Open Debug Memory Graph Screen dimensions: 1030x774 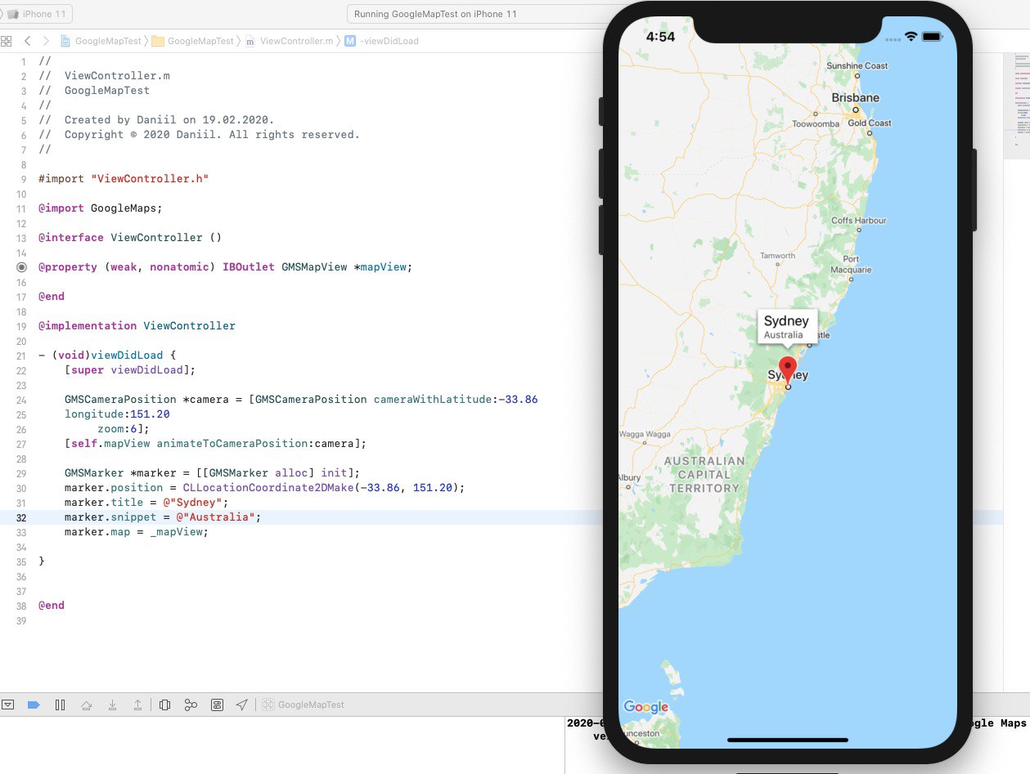pyautogui.click(x=191, y=705)
